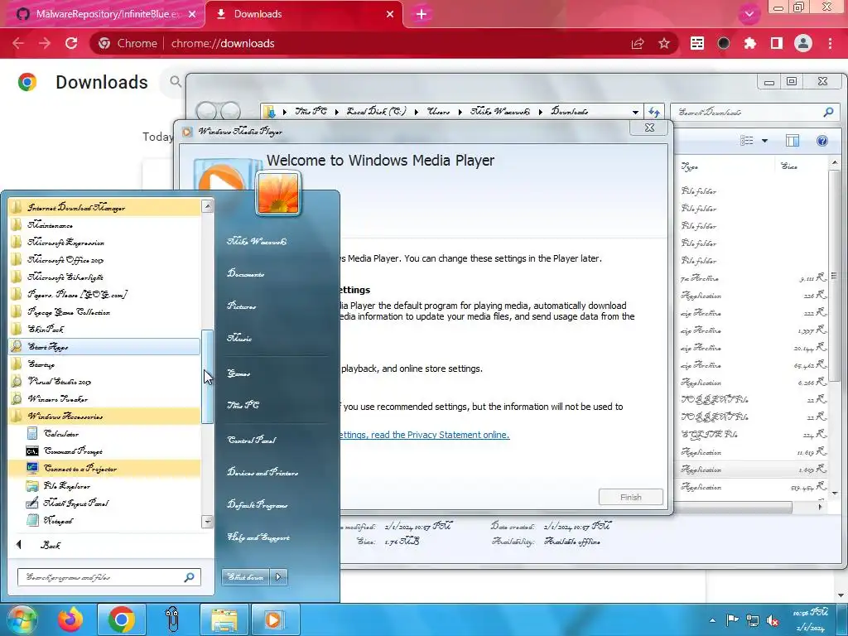Open Chrome tab search dropdown
The width and height of the screenshot is (848, 636).
(749, 14)
